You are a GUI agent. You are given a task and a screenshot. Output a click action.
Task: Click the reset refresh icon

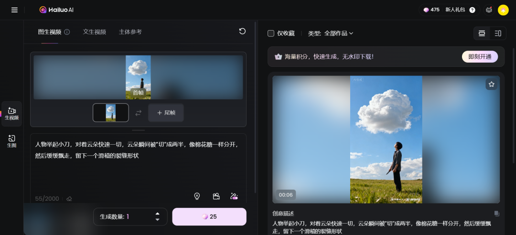242,31
